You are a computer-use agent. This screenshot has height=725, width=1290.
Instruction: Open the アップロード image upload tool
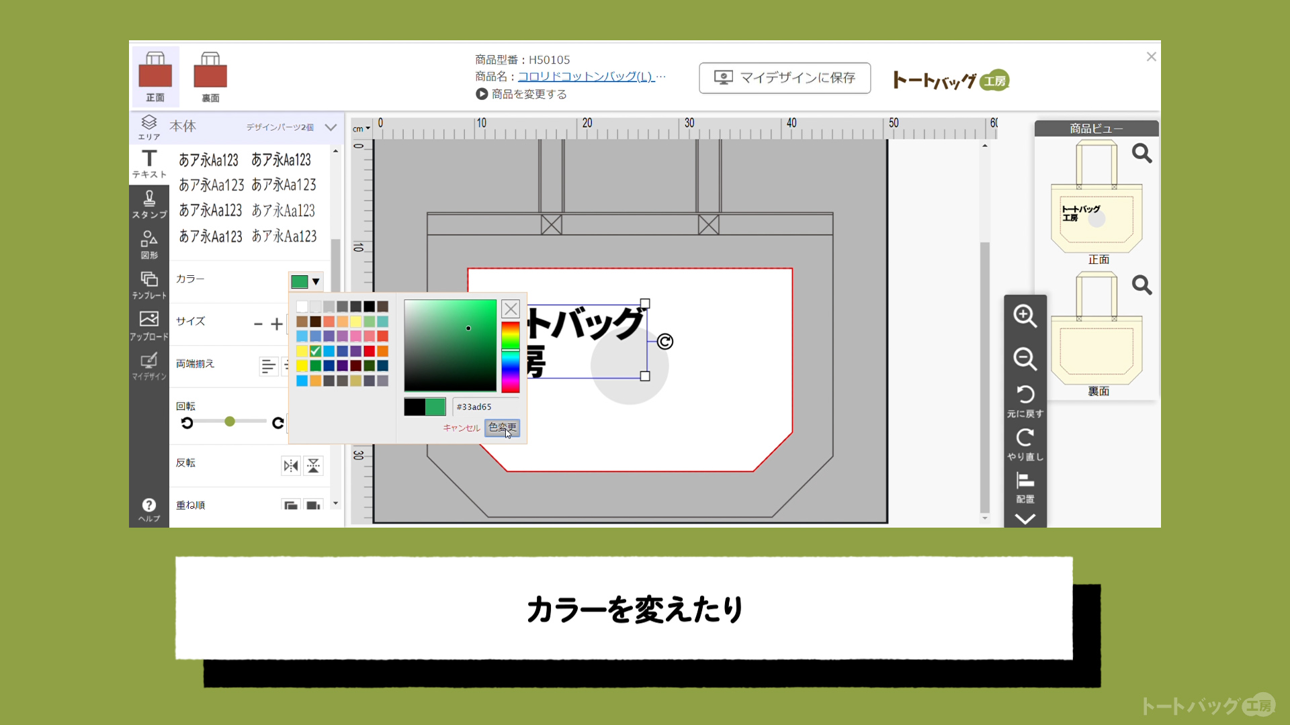(148, 326)
